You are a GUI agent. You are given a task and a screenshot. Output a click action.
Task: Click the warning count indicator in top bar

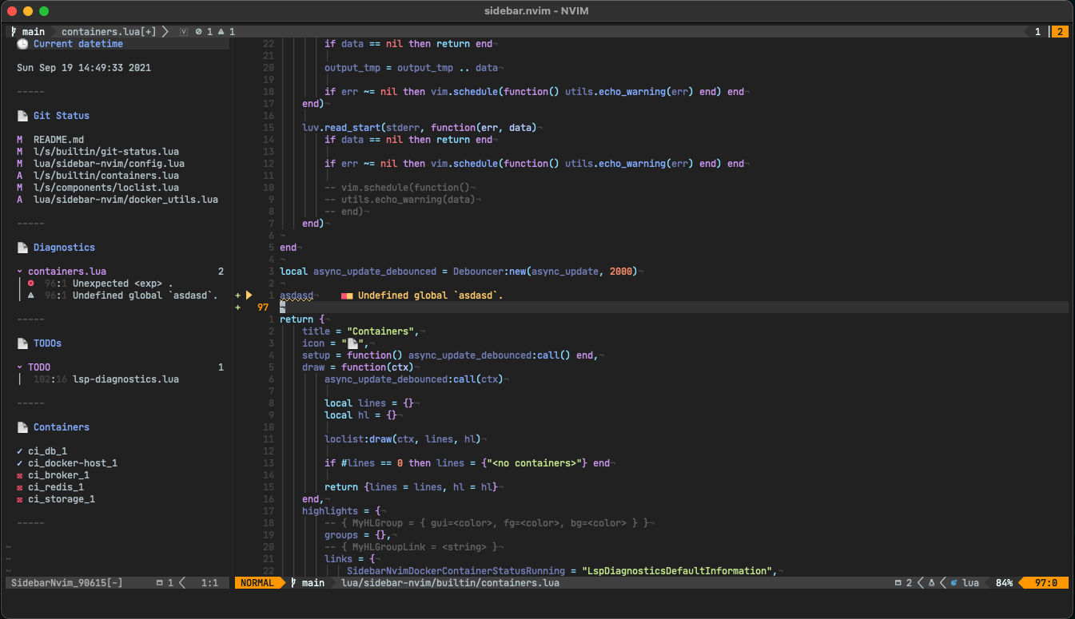click(226, 32)
